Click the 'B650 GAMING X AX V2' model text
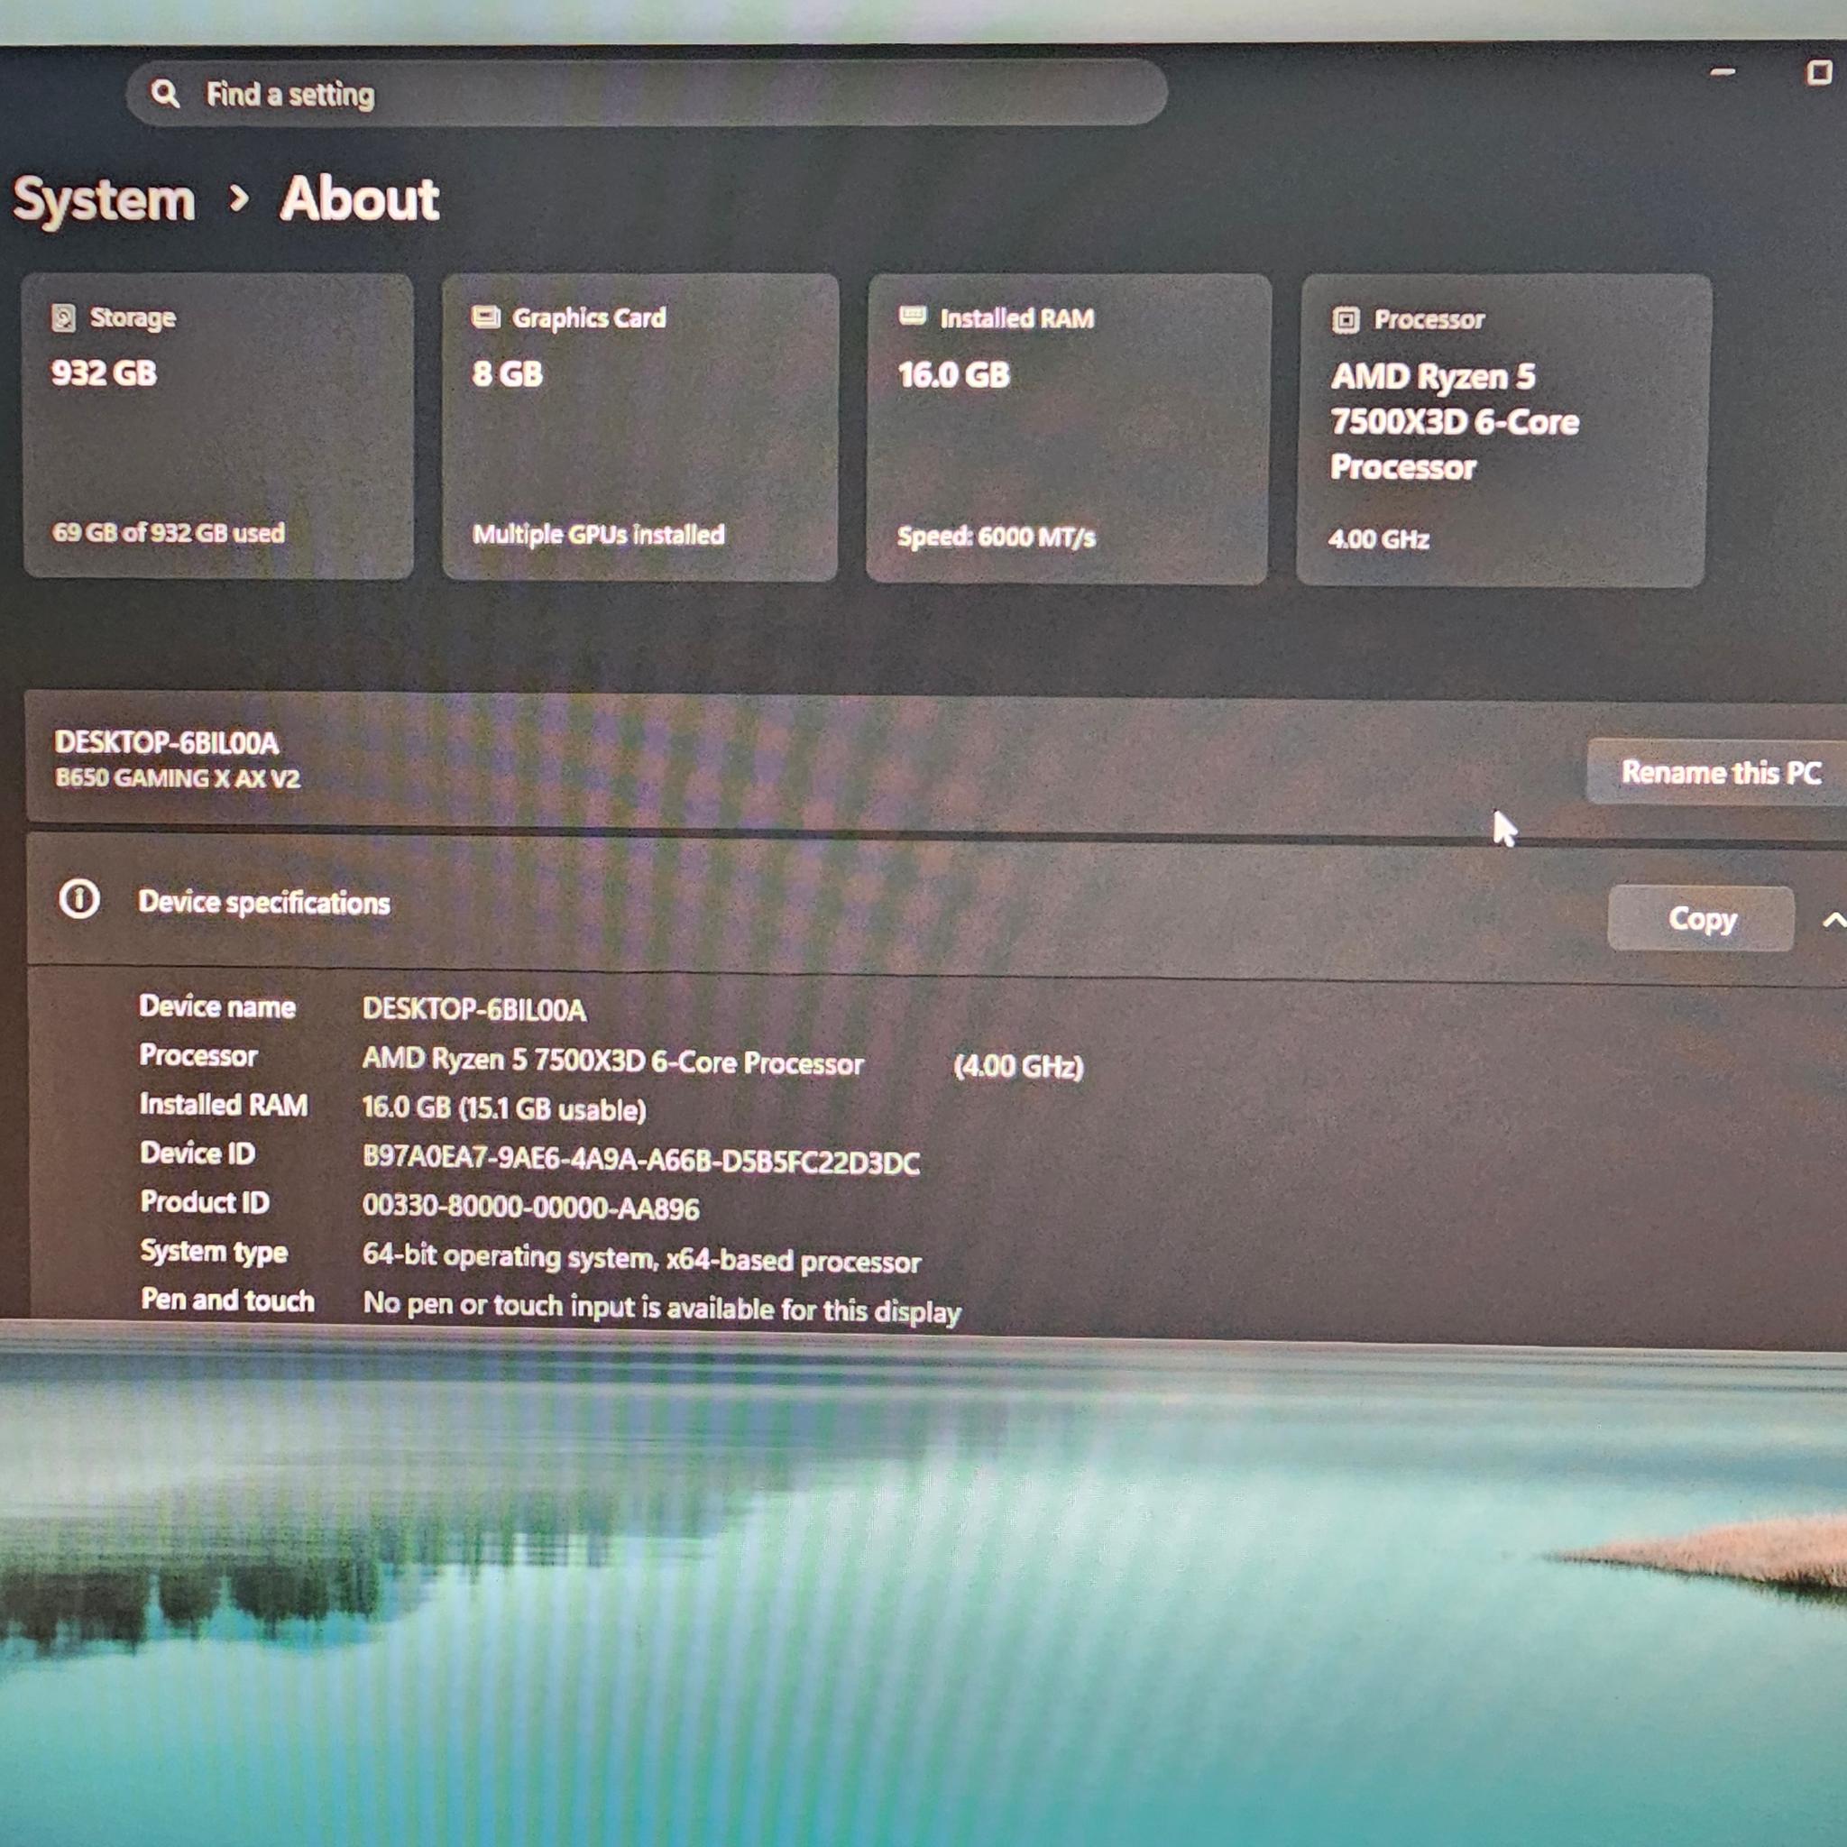 pyautogui.click(x=178, y=778)
